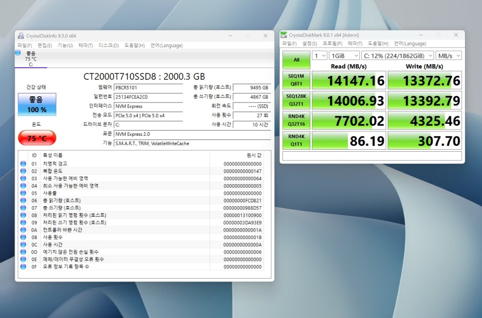
Task: Open the test size dropdown showing 1GiB
Action: click(x=344, y=56)
